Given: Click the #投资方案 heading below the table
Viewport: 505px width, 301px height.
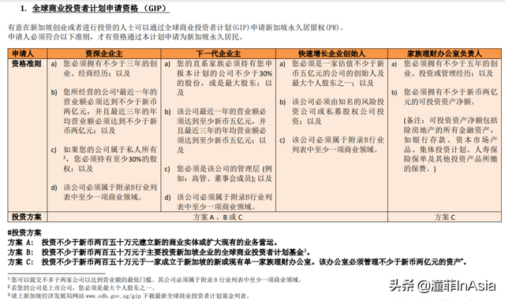Looking at the screenshot, I should 24,232.
